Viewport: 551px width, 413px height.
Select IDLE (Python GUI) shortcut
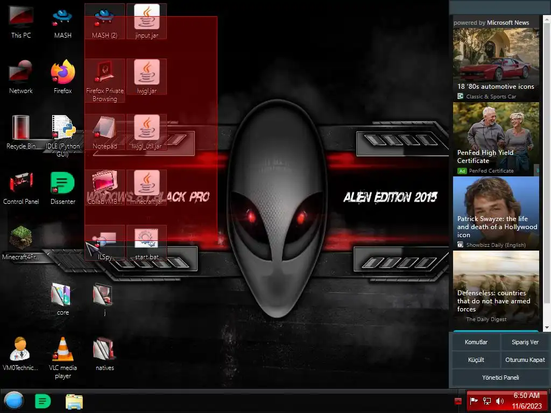point(63,136)
